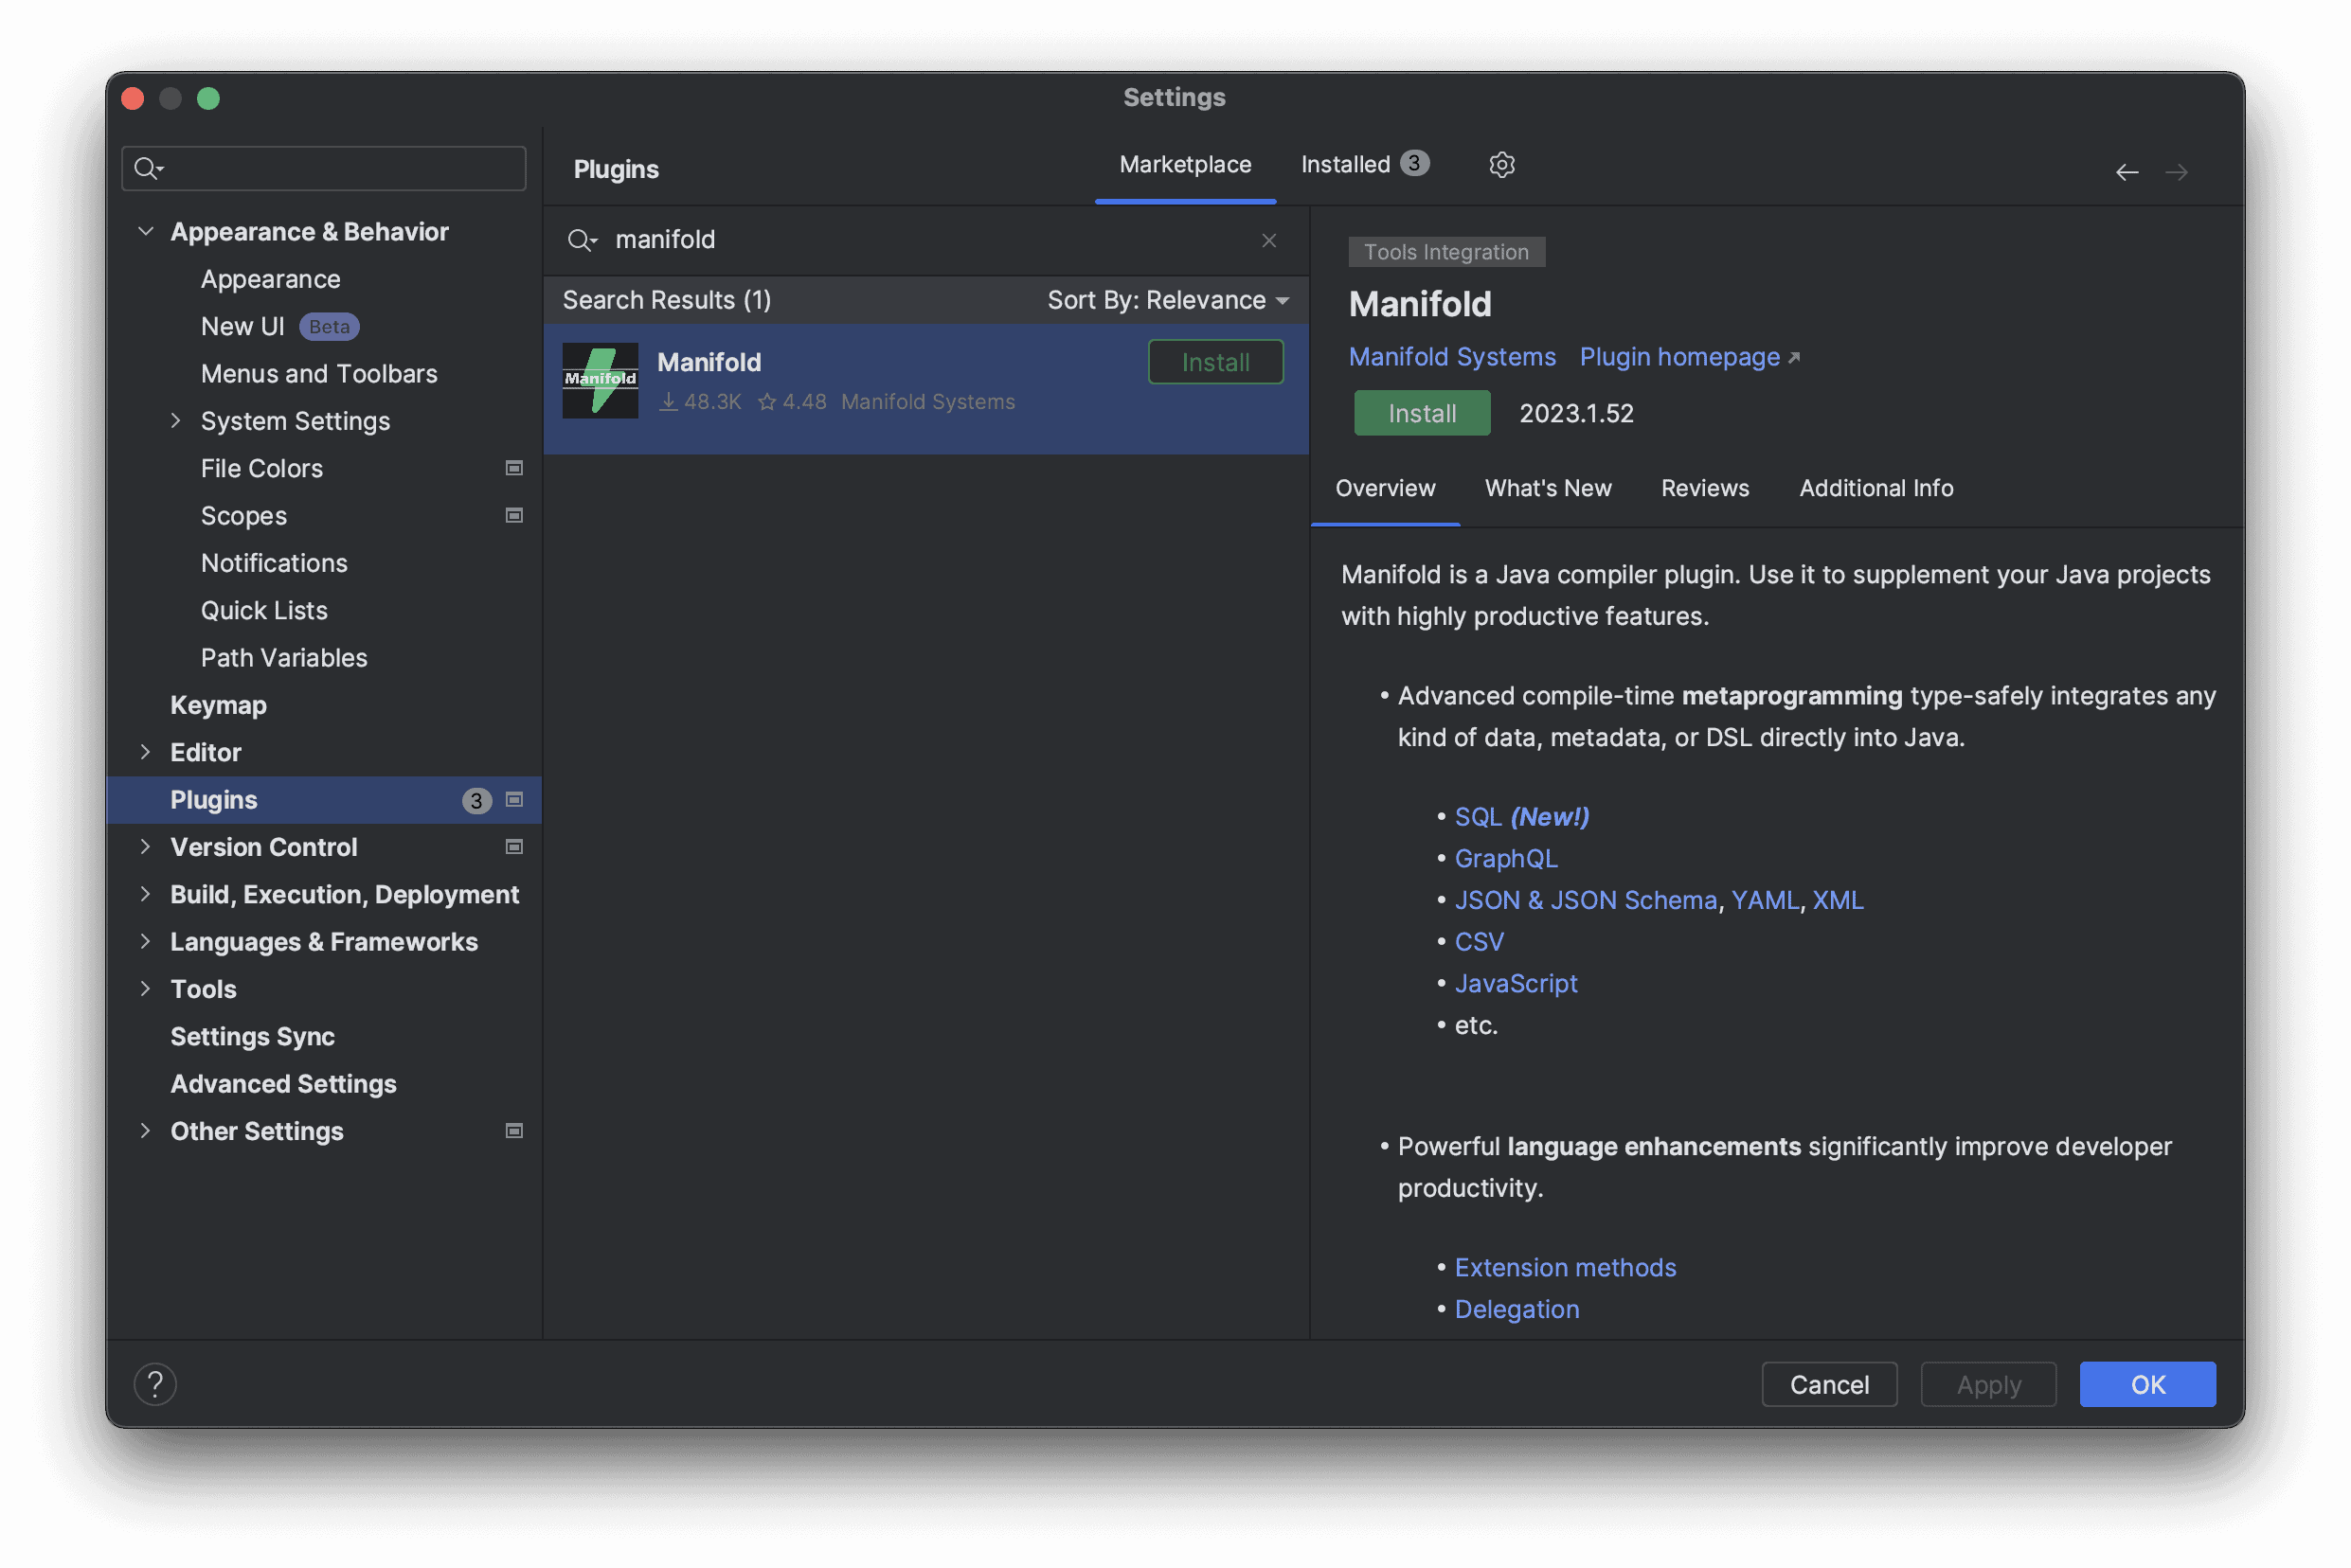Open the Delegation link

(1516, 1309)
